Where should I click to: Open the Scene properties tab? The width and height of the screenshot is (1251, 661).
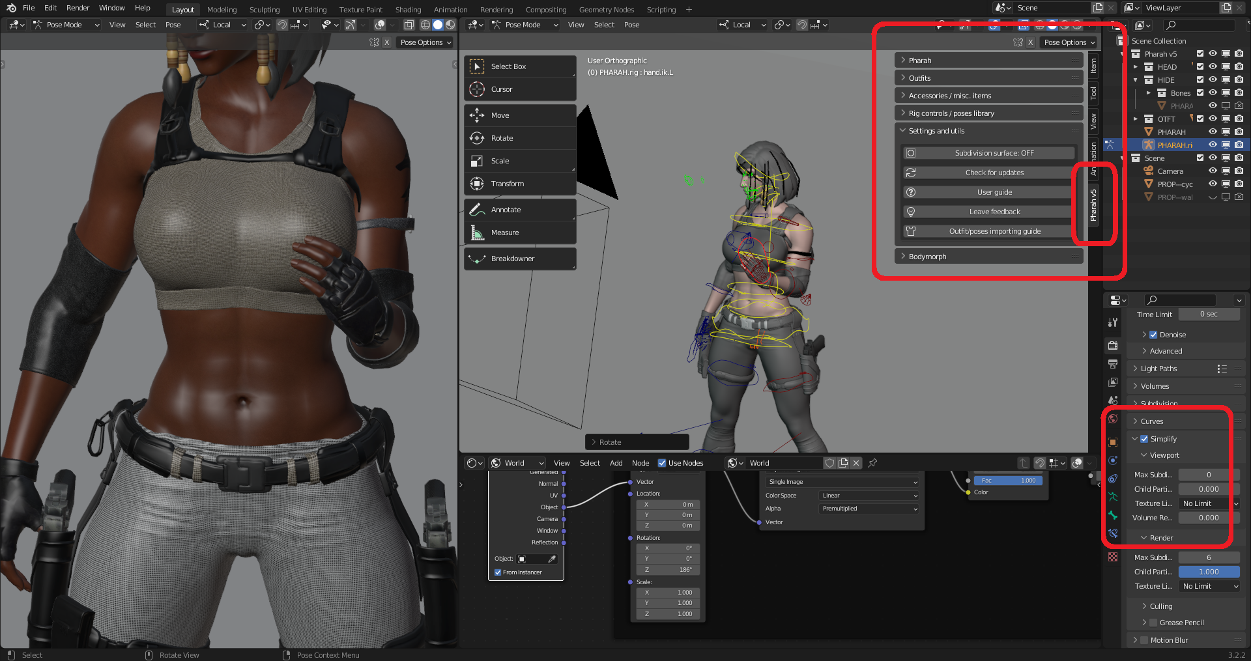coord(1113,400)
